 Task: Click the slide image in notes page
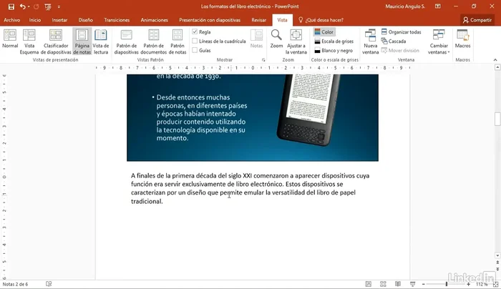[x=253, y=117]
